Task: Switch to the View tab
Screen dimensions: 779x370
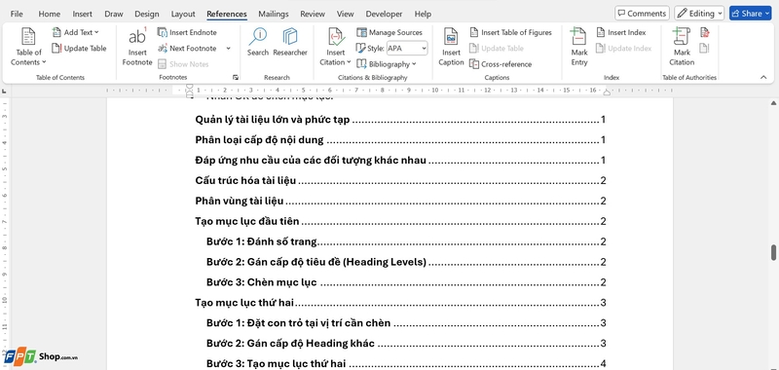Action: pos(346,14)
